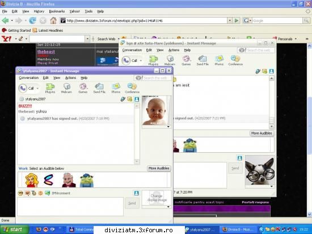The image size is (312, 234).
Task: Click the green Go arrow beside address bar
Action: click(x=237, y=20)
